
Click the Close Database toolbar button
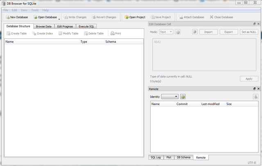point(221,17)
